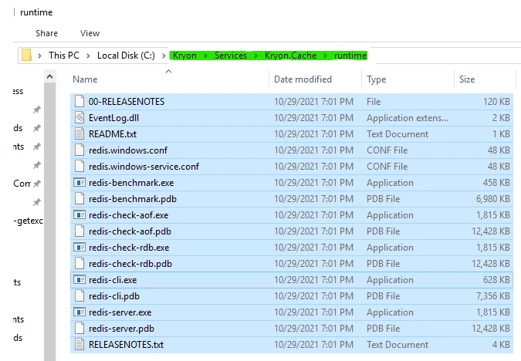521x361 pixels.
Task: Click the redis-cli.pdb file icon
Action: [x=80, y=296]
